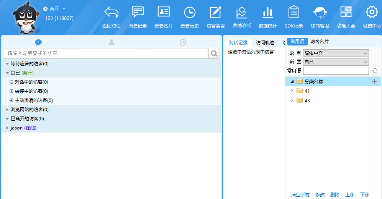Open 设置中心 gear icon

[372, 12]
